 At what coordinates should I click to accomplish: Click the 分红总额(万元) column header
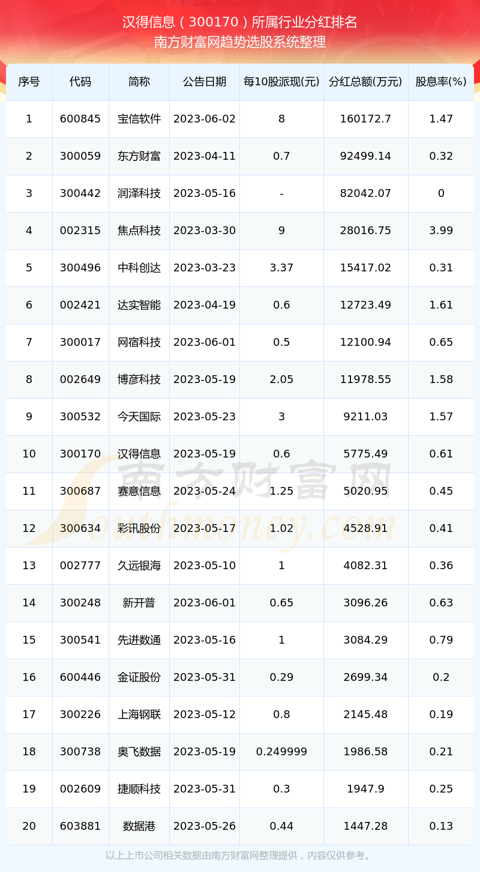365,82
